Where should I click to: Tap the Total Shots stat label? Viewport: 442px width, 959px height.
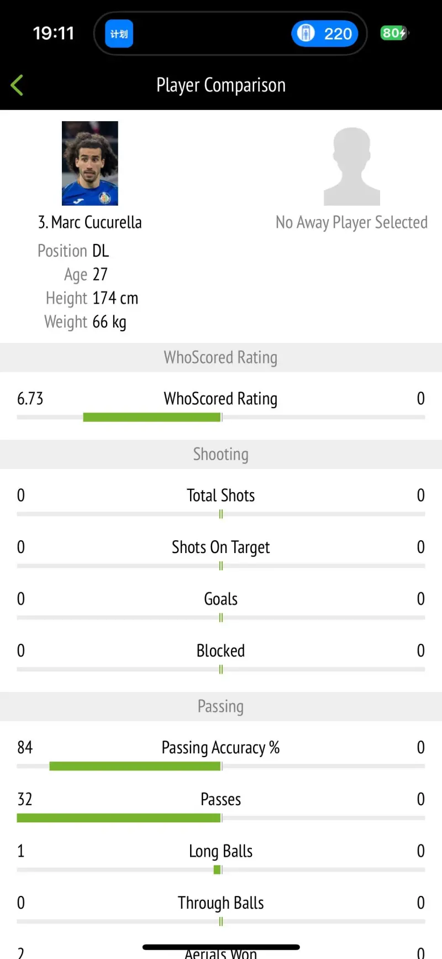tap(221, 496)
